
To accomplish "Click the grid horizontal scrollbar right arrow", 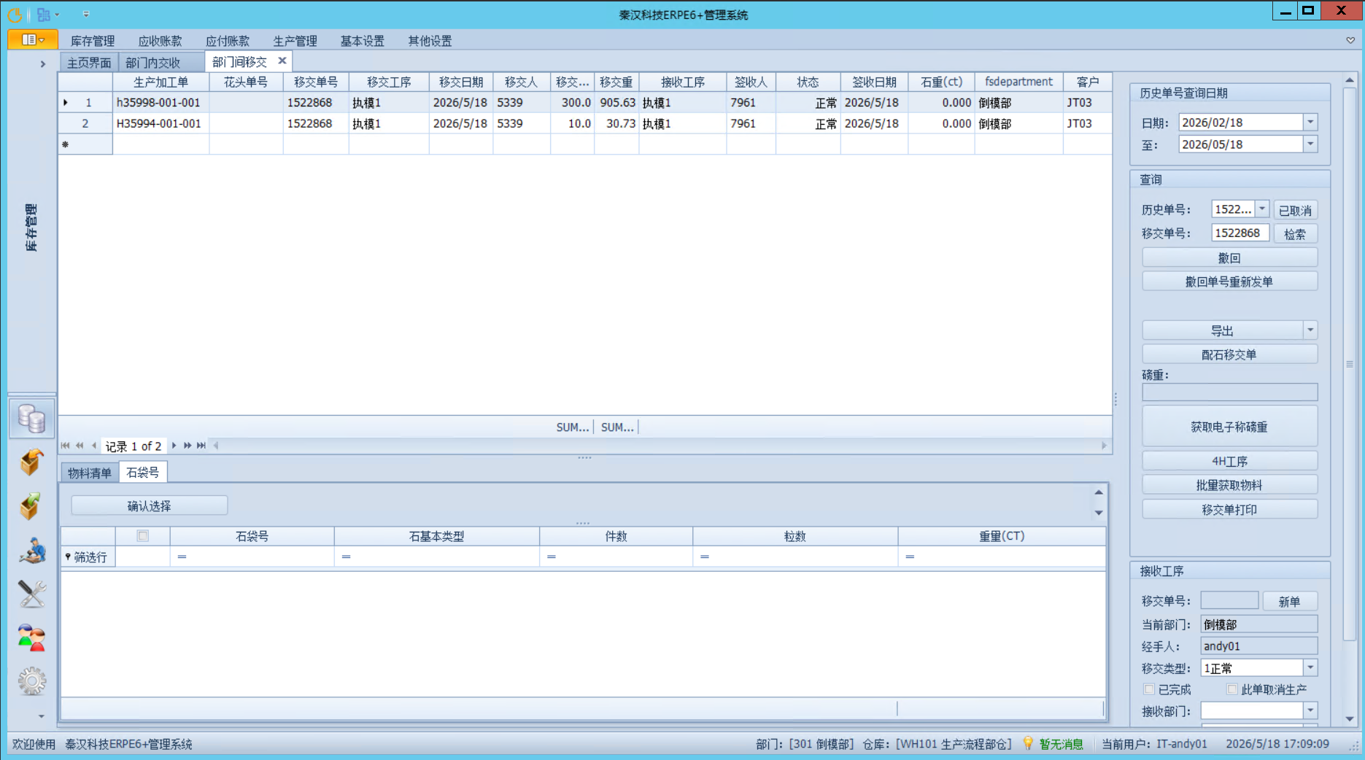I will pos(1104,445).
